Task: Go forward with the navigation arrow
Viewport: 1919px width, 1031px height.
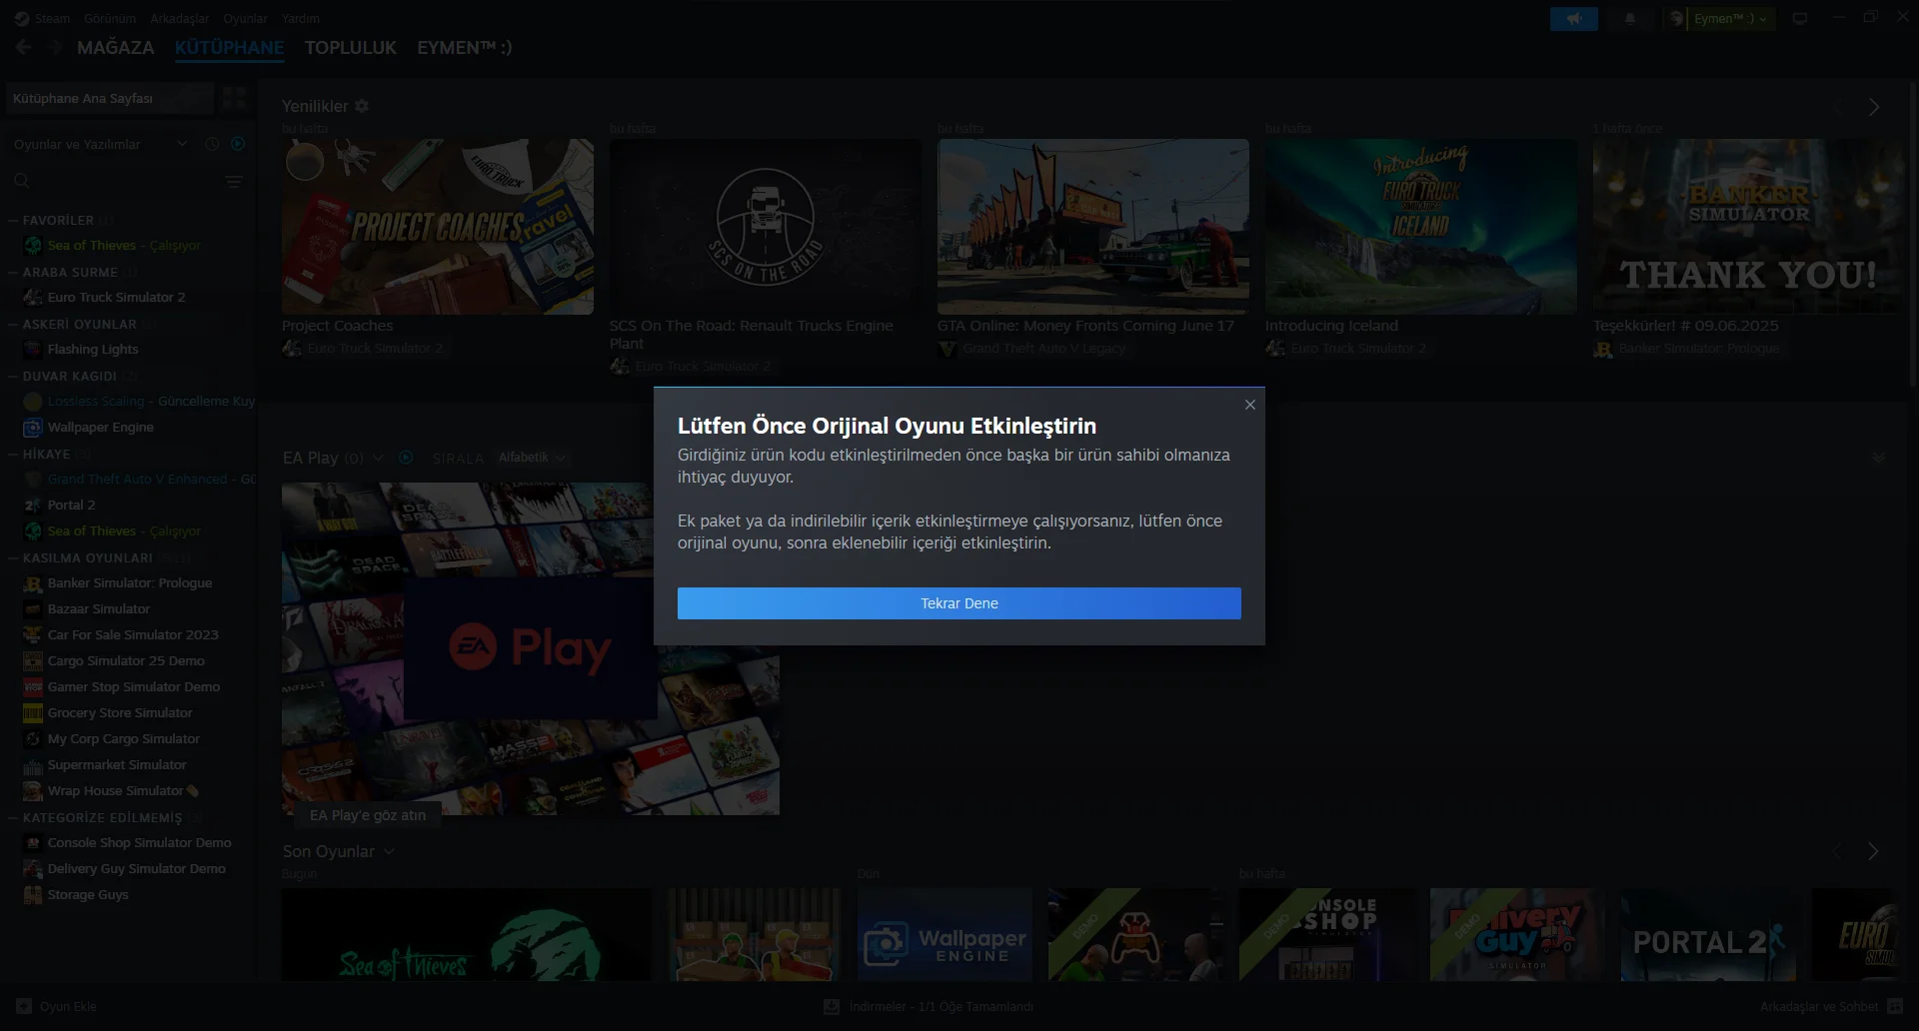Action: (55, 47)
